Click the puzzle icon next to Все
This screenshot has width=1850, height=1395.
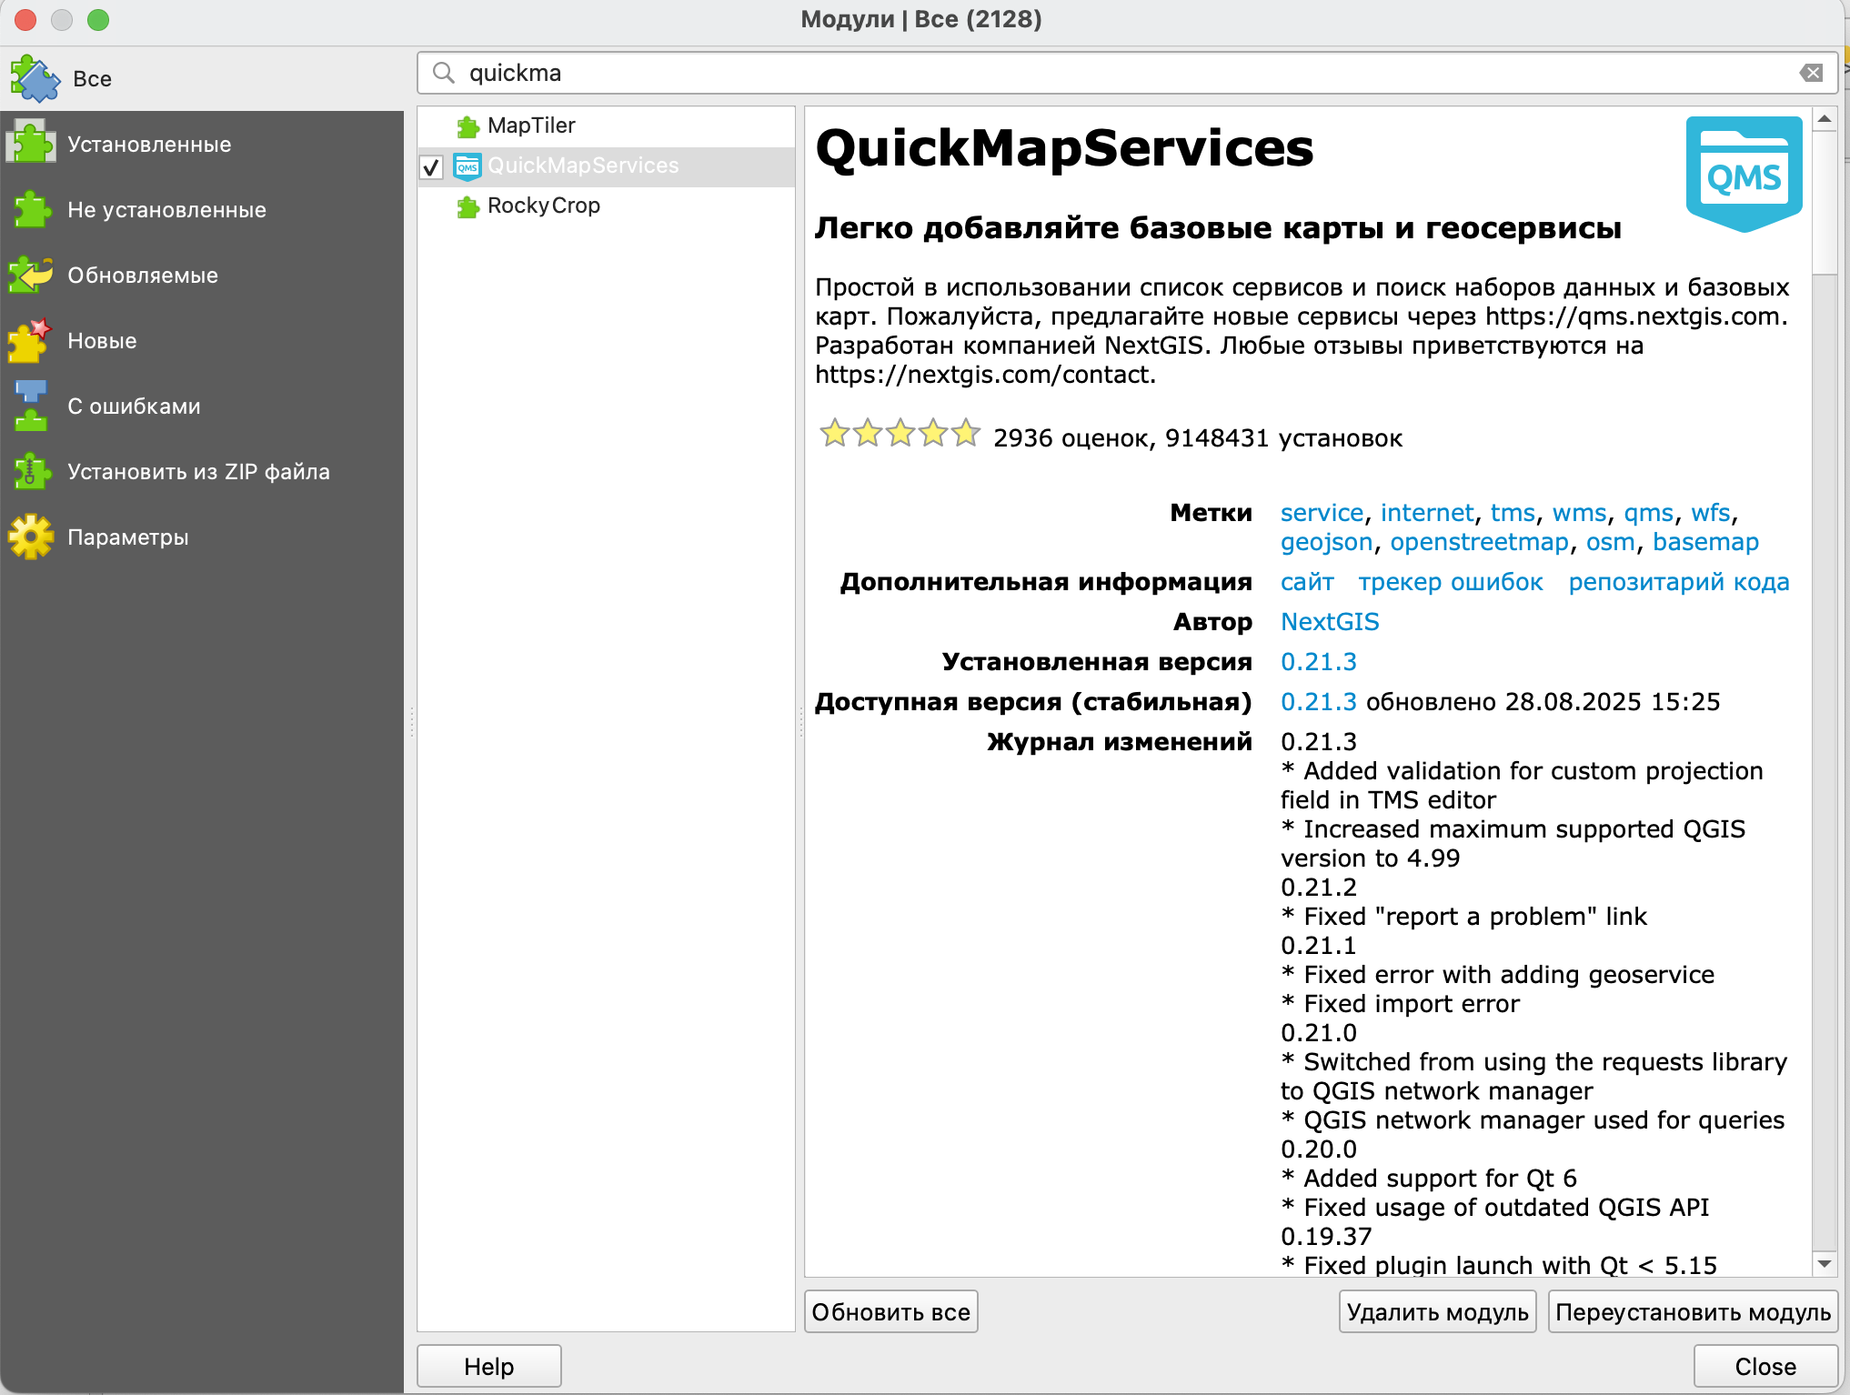[35, 79]
